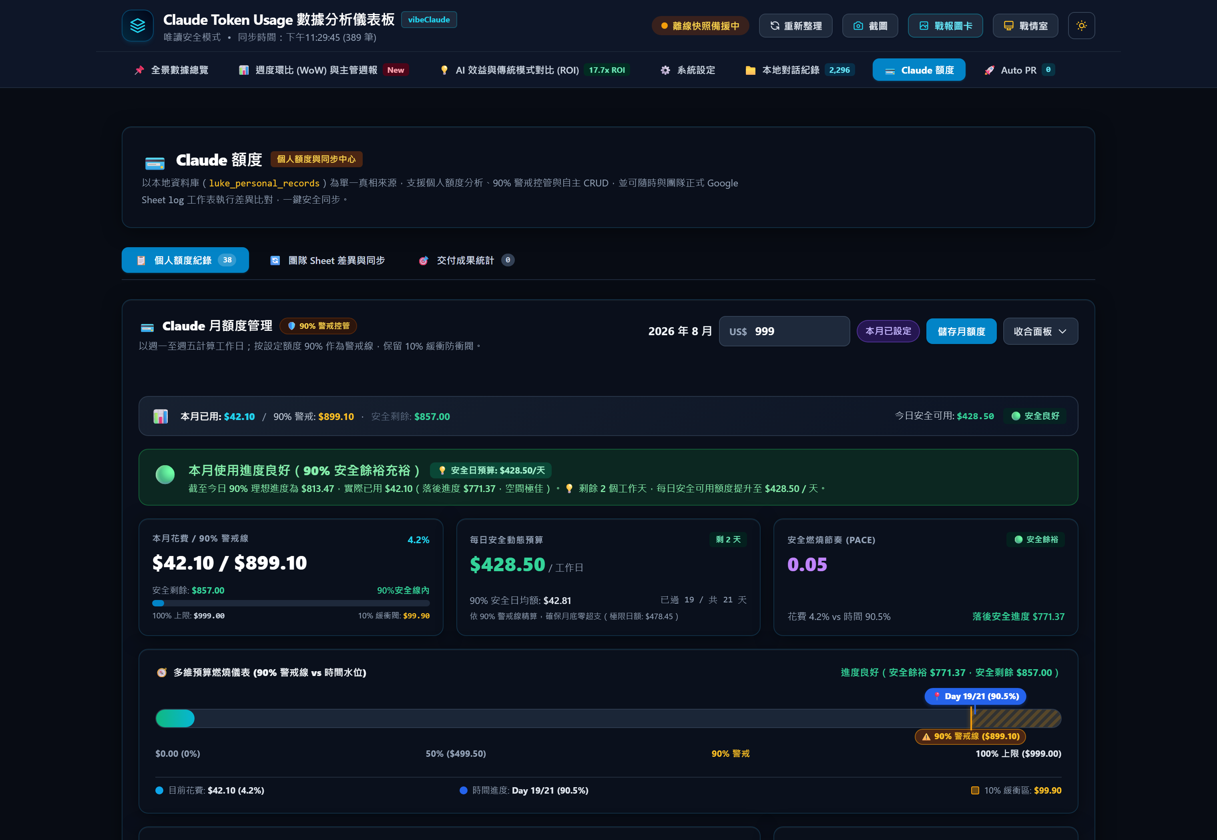This screenshot has height=840, width=1217.
Task: Click the camera icon in 截圖
Action: pos(858,26)
